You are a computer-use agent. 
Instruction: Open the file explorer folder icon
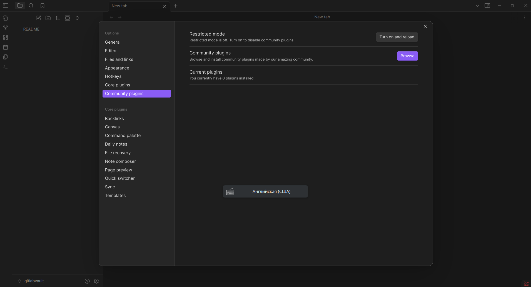click(20, 6)
